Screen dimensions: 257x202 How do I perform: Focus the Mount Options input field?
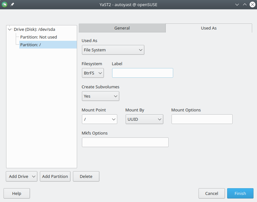(x=202, y=119)
